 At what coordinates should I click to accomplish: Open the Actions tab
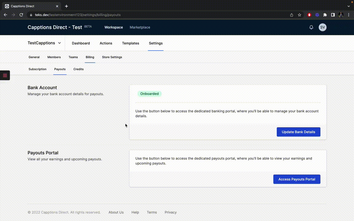(106, 43)
